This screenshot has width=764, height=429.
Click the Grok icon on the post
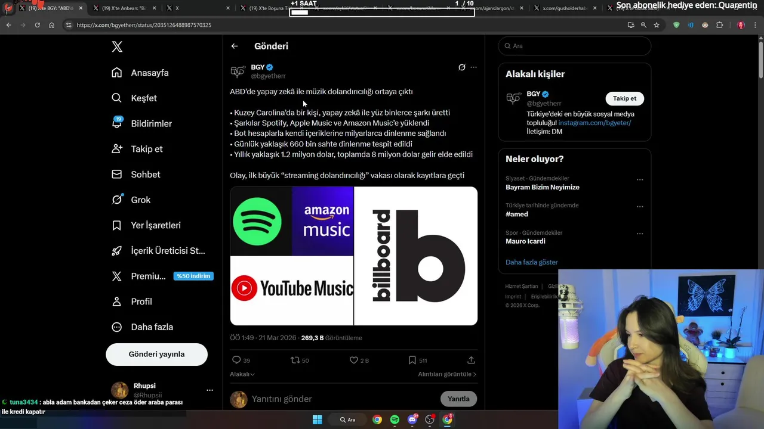point(461,67)
